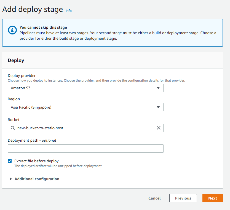Click the Deploy section heading
Viewport: 230px width, 210px height.
pos(16,60)
